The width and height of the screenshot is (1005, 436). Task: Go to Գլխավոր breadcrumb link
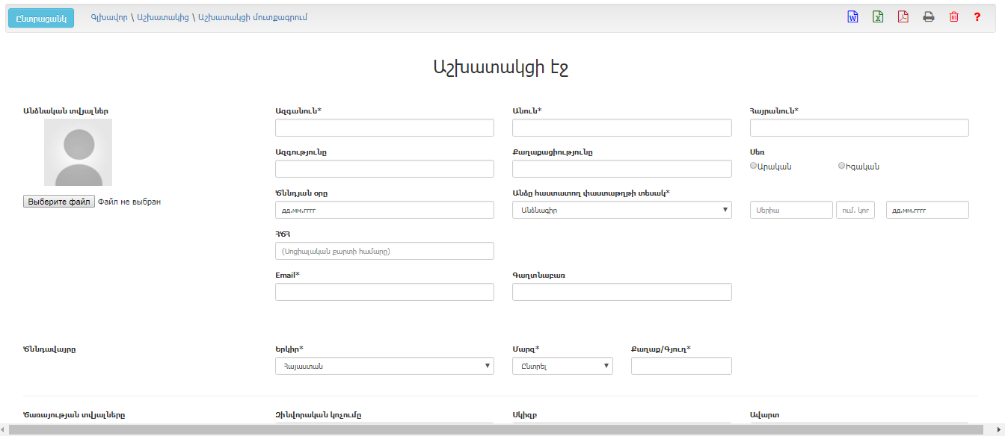click(x=108, y=17)
